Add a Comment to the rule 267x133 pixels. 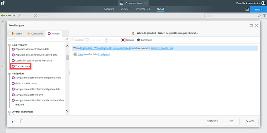click(144, 40)
